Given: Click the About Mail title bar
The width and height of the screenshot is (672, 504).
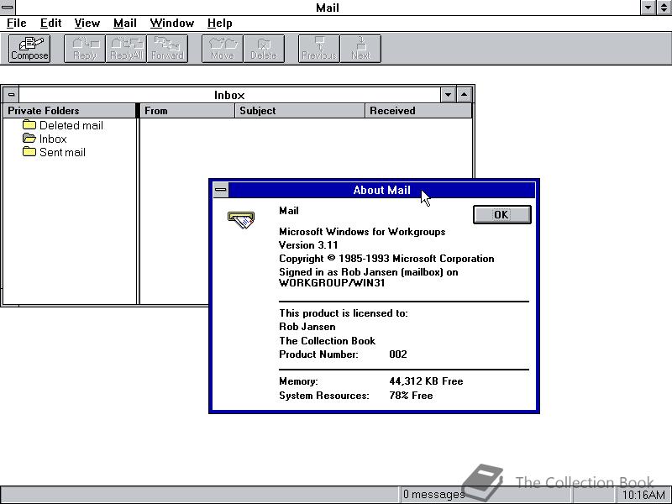Looking at the screenshot, I should tap(381, 190).
